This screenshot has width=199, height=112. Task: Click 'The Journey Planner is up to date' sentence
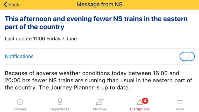[x=84, y=88]
